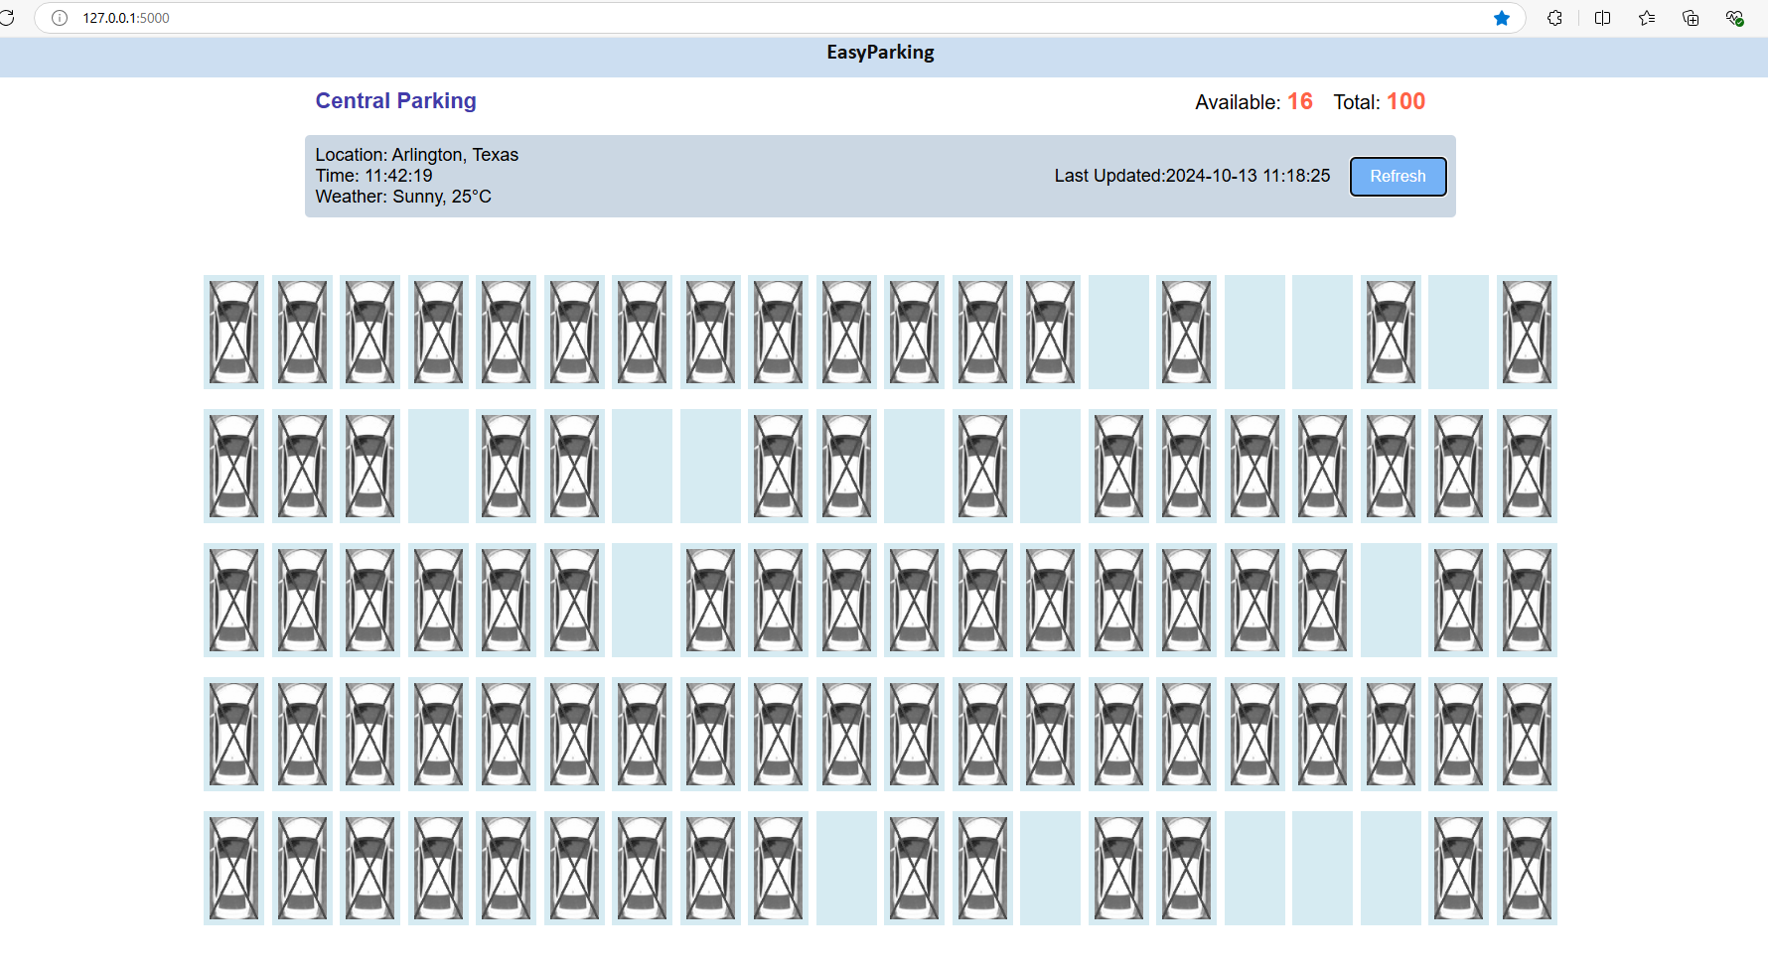Click an empty parking spot in the top row

[1117, 332]
